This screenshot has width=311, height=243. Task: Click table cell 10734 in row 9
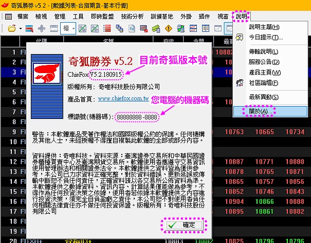(x=295, y=132)
